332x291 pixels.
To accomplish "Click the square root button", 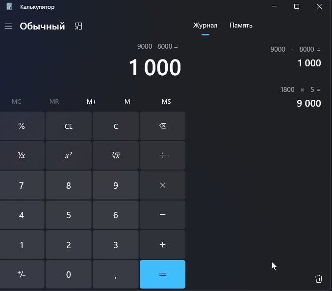I will (x=116, y=155).
